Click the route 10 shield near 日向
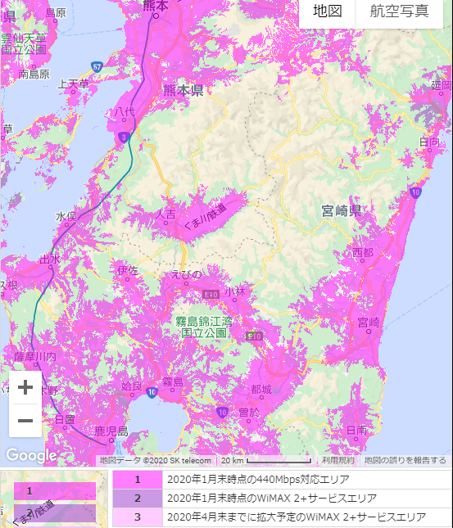This screenshot has width=453, height=528. (415, 192)
